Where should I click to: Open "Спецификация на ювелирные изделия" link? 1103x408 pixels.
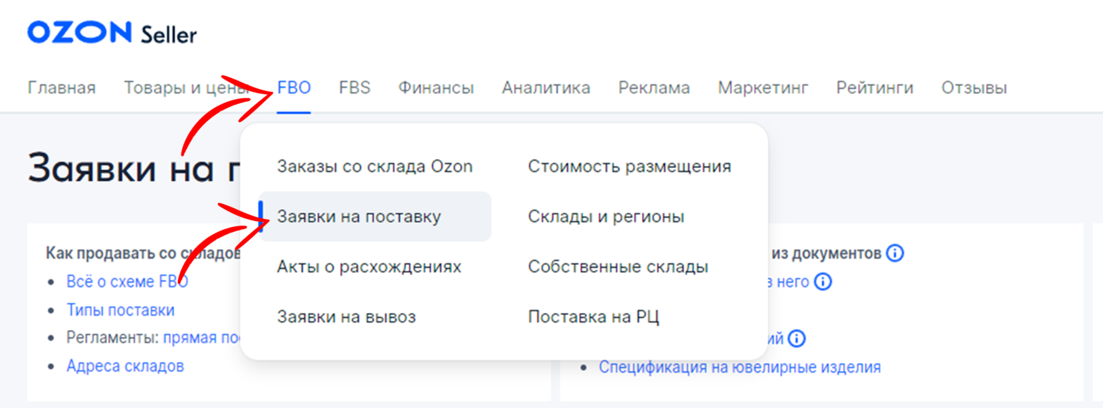tap(739, 367)
